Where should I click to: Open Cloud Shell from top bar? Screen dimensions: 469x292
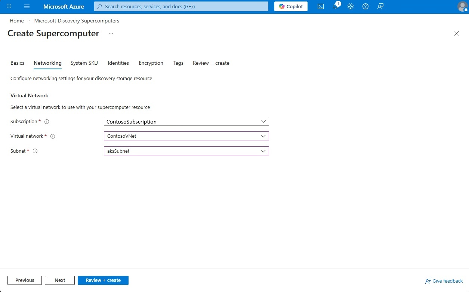321,6
